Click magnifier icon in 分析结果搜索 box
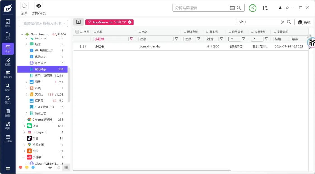The width and height of the screenshot is (315, 174). coord(239,8)
